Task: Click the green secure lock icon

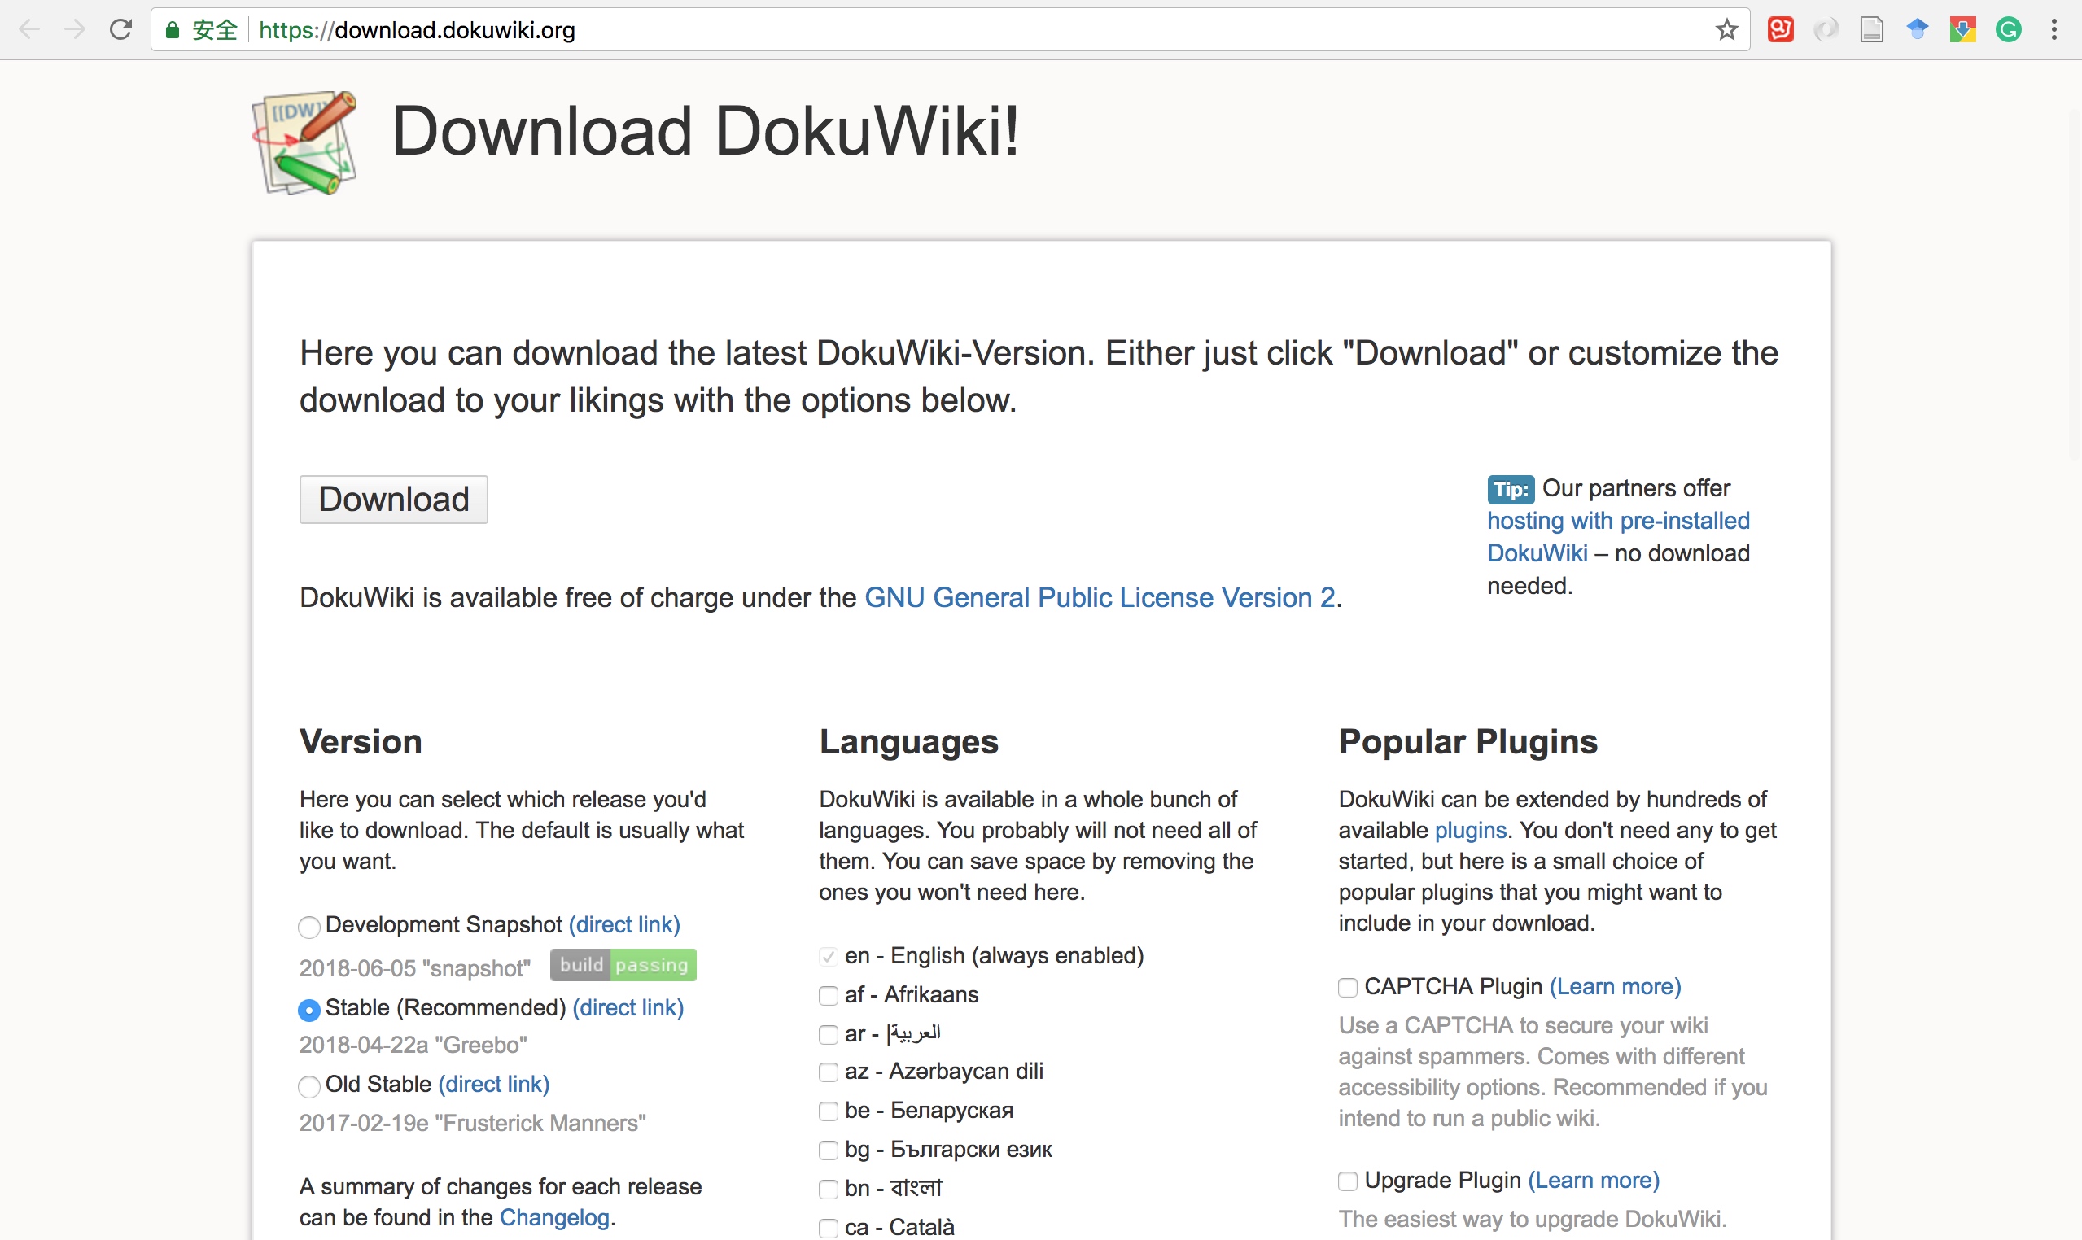Action: pos(173,31)
